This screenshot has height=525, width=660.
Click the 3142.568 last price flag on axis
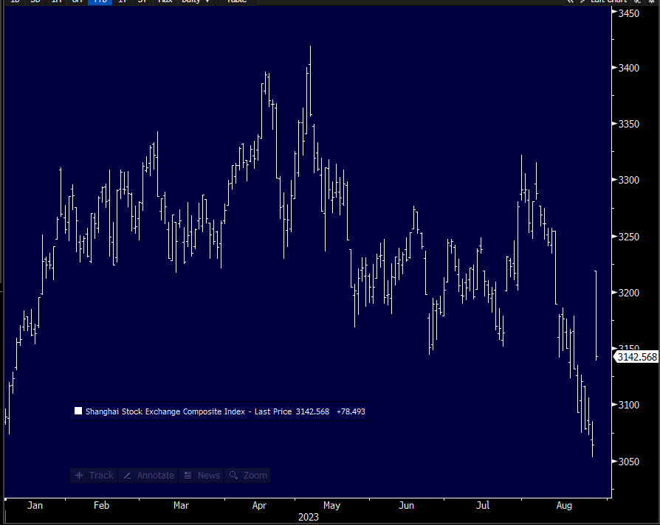tap(636, 357)
